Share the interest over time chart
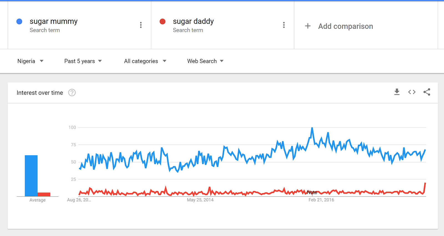The height and width of the screenshot is (236, 444). coord(427,92)
